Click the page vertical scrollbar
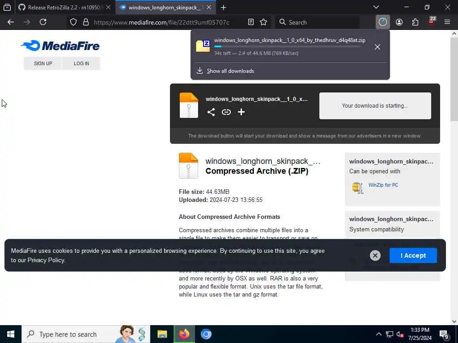The width and height of the screenshot is (458, 343). coord(454,79)
